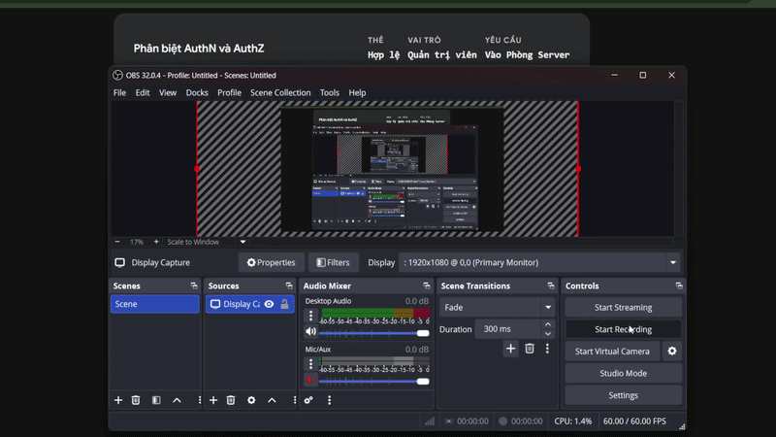
Task: Open the Scene Collection menu
Action: (x=280, y=93)
